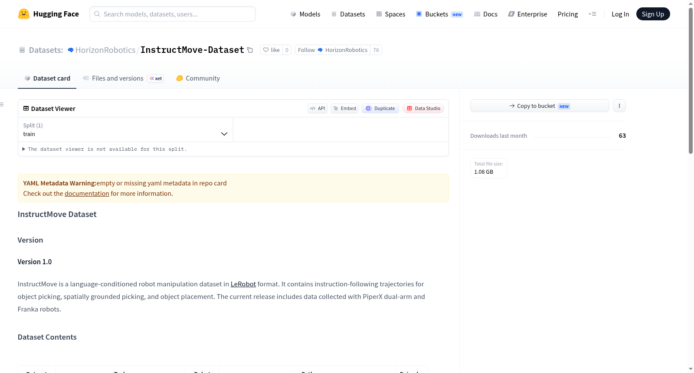The height and width of the screenshot is (373, 694).
Task: Click the InstructMove-Dataset title link
Action: coord(192,50)
